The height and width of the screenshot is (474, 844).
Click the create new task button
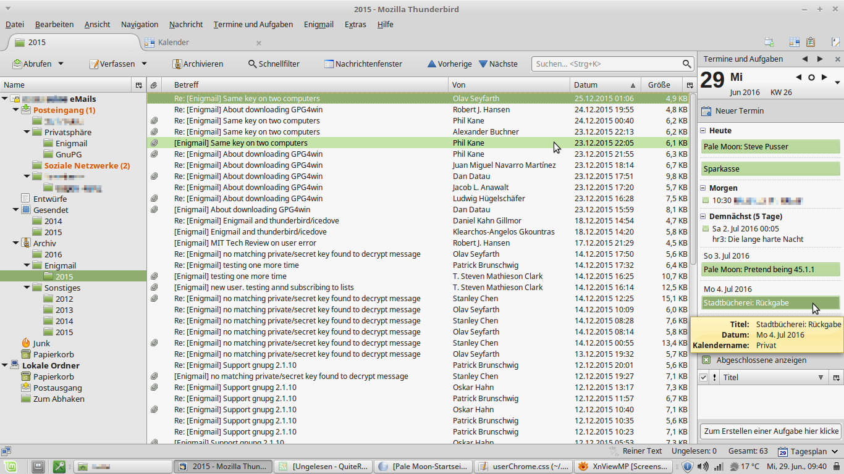[771, 431]
